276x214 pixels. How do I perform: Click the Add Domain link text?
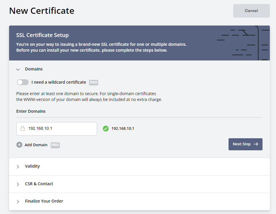click(36, 145)
